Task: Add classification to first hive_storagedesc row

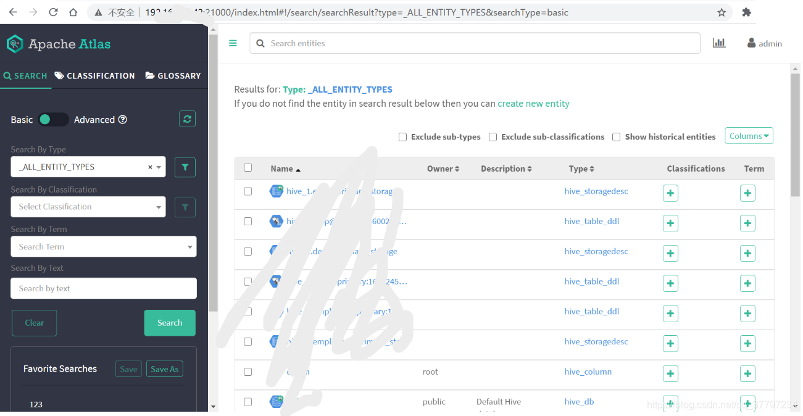Action: 670,193
